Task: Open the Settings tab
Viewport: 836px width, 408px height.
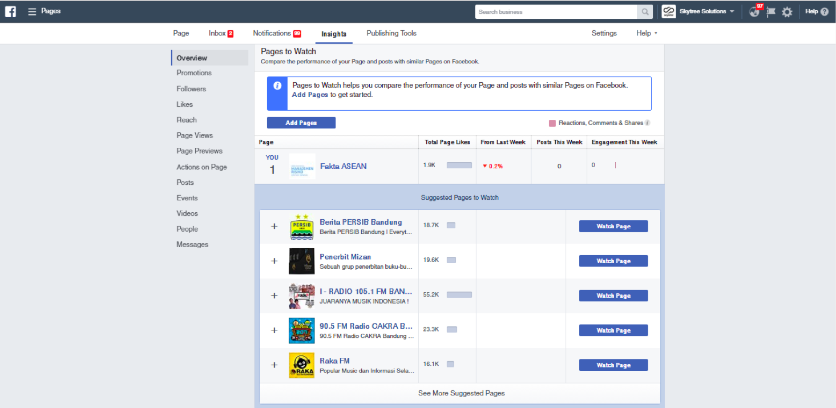Action: 604,33
